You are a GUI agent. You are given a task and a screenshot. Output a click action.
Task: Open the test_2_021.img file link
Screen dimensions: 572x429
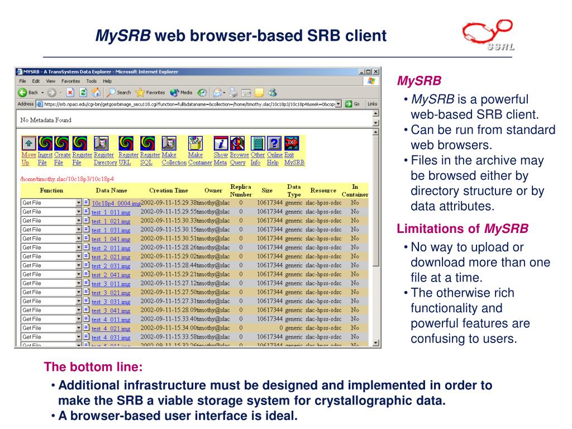pyautogui.click(x=111, y=257)
